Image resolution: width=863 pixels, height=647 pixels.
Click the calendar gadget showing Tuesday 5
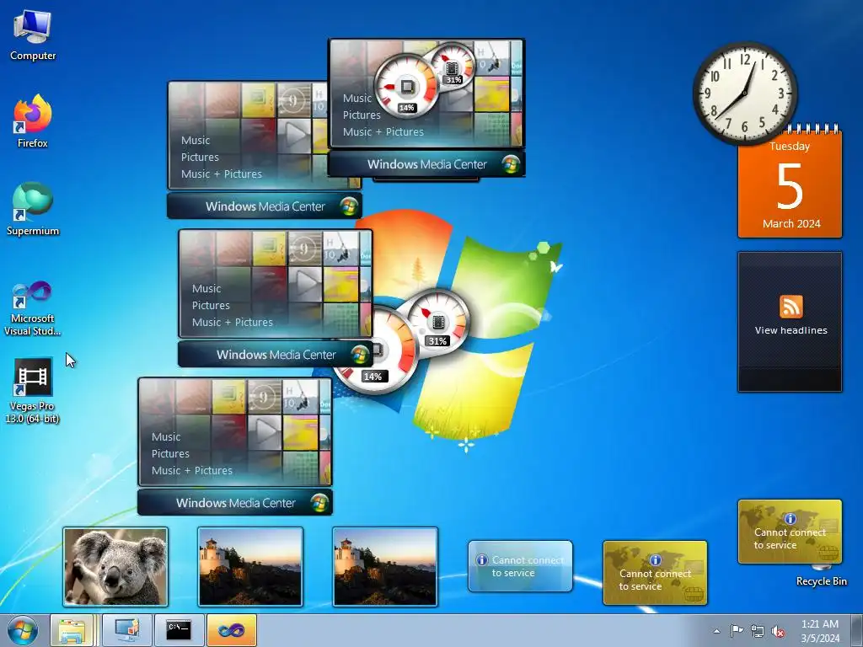coord(790,184)
